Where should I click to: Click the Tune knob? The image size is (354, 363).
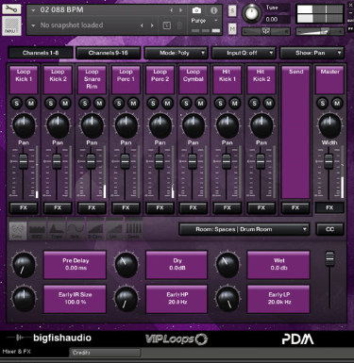click(x=251, y=13)
